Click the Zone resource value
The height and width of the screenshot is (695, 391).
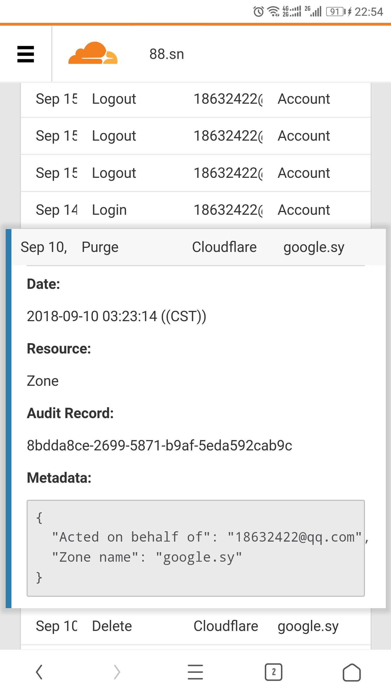coord(43,381)
